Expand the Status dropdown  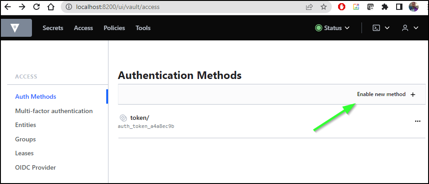332,28
